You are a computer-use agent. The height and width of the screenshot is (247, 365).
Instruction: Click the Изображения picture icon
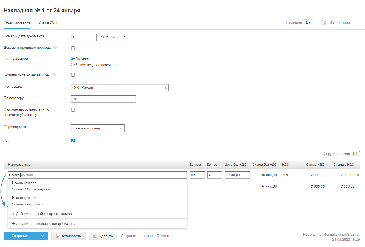(325, 23)
